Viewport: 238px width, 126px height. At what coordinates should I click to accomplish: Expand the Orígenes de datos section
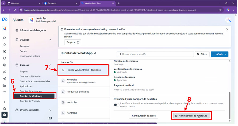click(50, 110)
